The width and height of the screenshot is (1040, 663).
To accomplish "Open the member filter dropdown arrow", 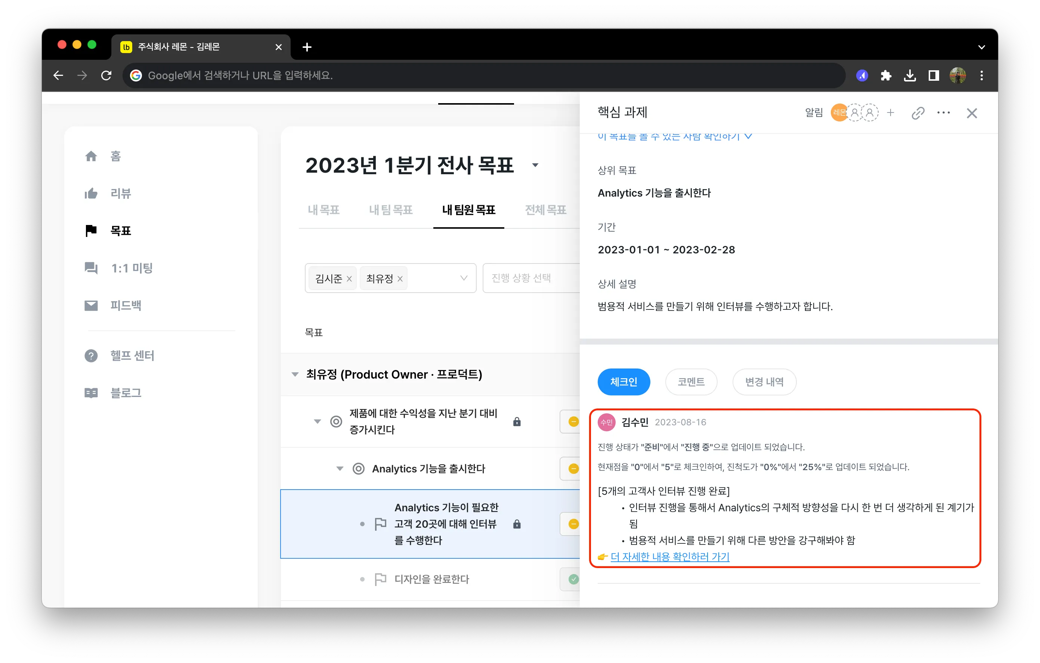I will tap(464, 278).
